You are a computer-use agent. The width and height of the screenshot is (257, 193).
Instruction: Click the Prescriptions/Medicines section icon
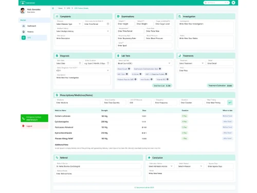click(57, 95)
